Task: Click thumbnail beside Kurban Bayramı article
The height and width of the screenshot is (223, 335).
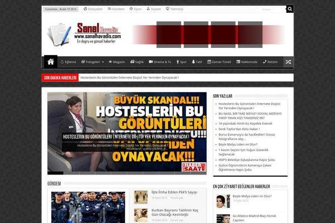Action: pos(141,215)
